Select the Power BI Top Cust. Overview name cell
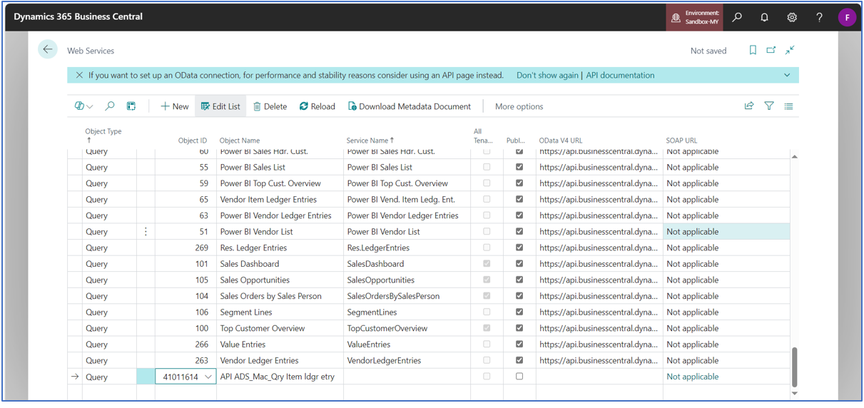The width and height of the screenshot is (864, 408). (270, 183)
